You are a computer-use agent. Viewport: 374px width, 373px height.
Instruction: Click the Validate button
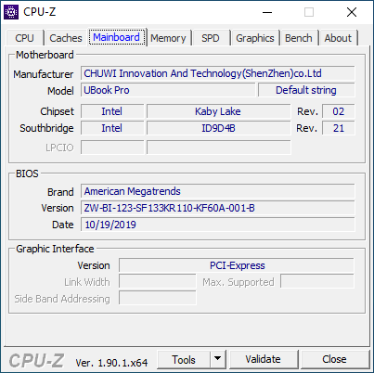(264, 359)
